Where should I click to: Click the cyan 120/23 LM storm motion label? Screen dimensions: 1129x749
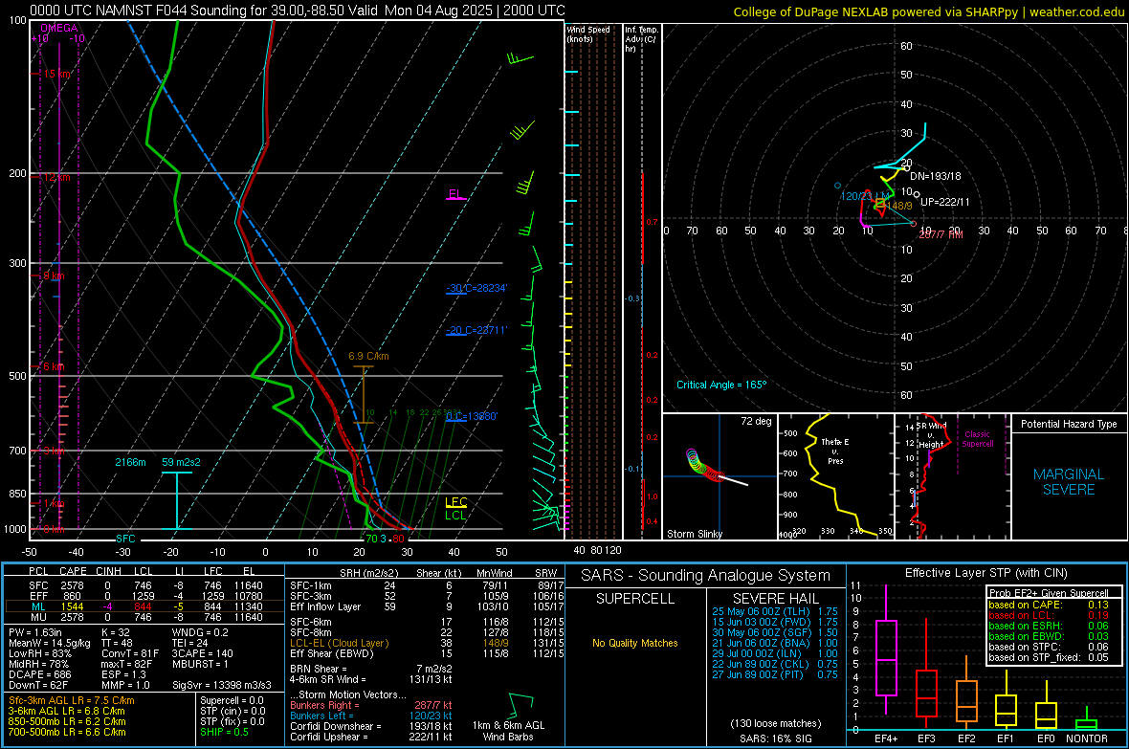[x=865, y=196]
